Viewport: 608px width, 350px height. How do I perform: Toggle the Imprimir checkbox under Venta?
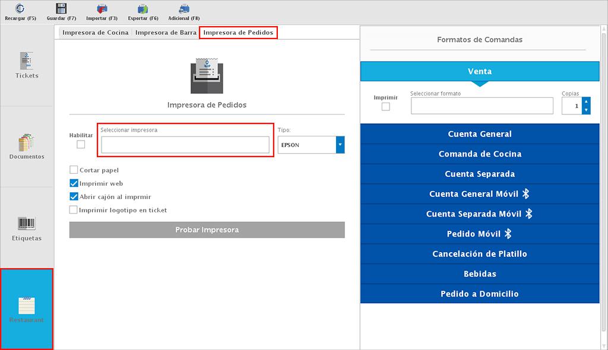pyautogui.click(x=386, y=107)
